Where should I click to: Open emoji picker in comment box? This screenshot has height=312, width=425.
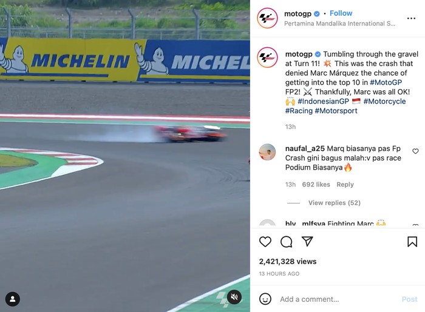pos(265,299)
